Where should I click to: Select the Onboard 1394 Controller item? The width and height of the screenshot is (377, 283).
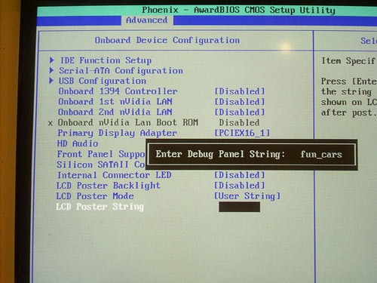pyautogui.click(x=118, y=91)
